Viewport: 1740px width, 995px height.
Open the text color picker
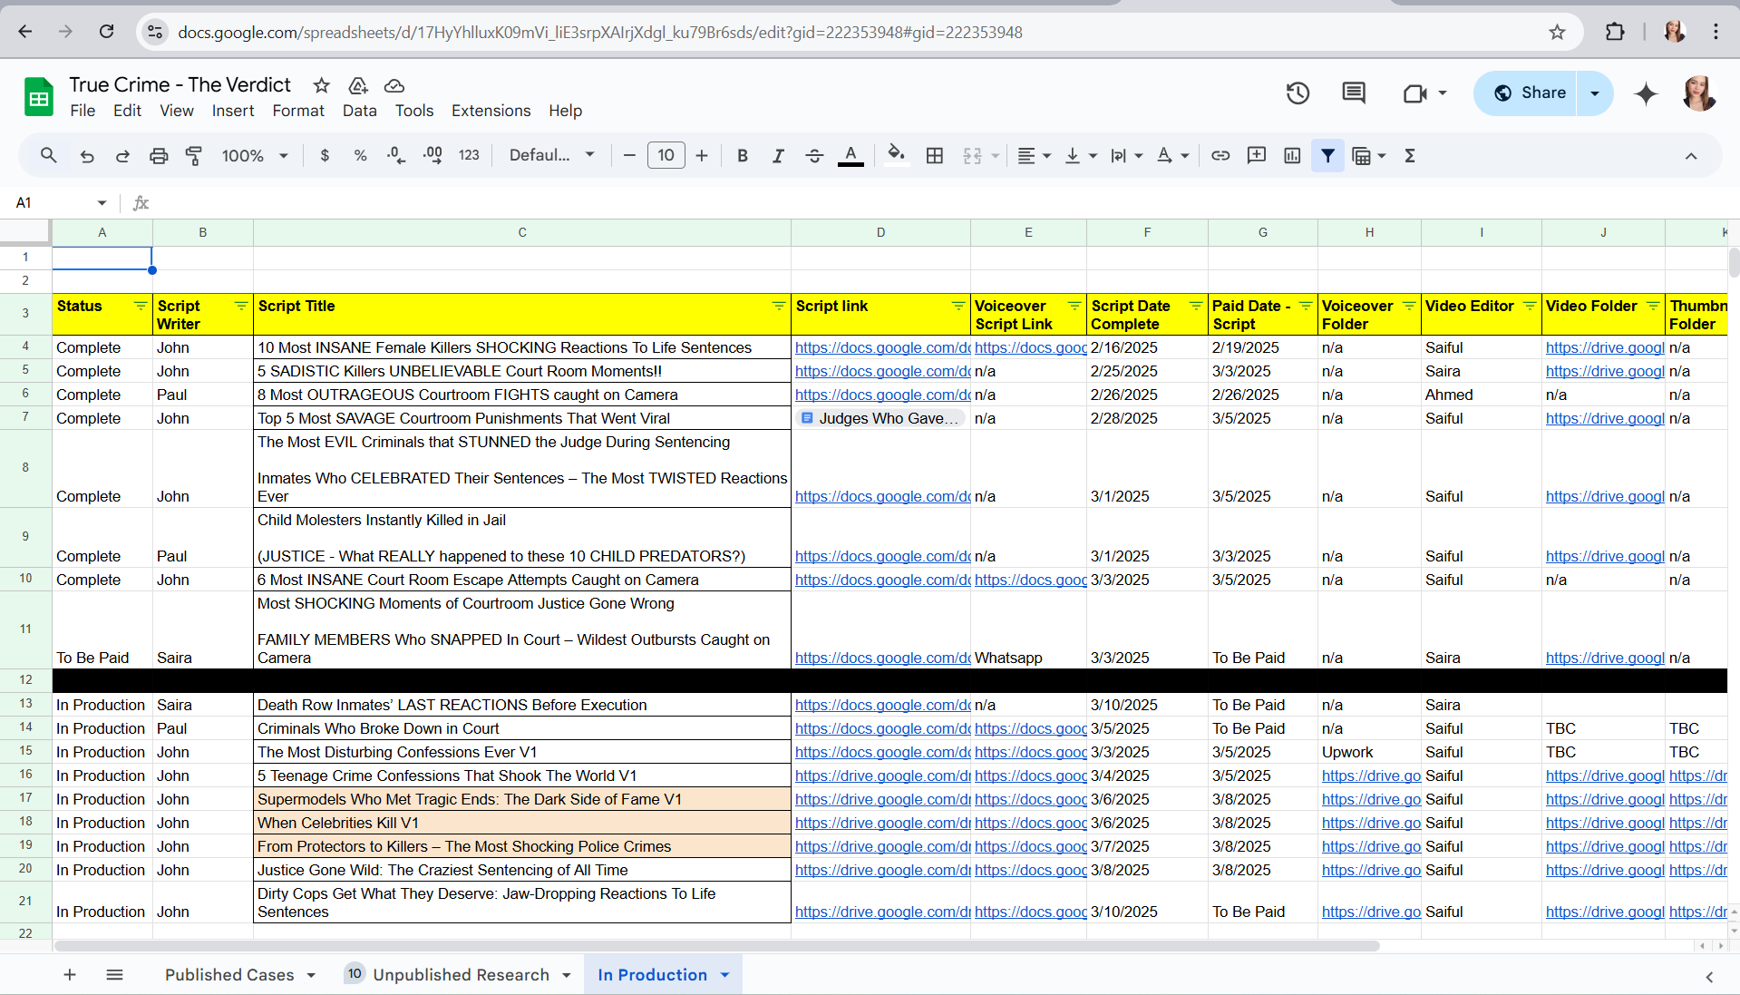coord(851,155)
